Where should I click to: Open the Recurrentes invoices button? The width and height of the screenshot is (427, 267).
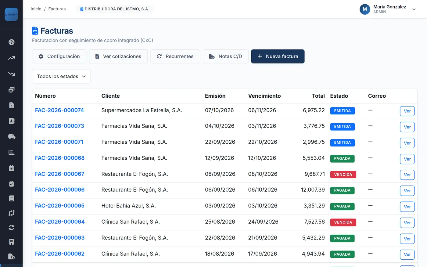pos(175,56)
